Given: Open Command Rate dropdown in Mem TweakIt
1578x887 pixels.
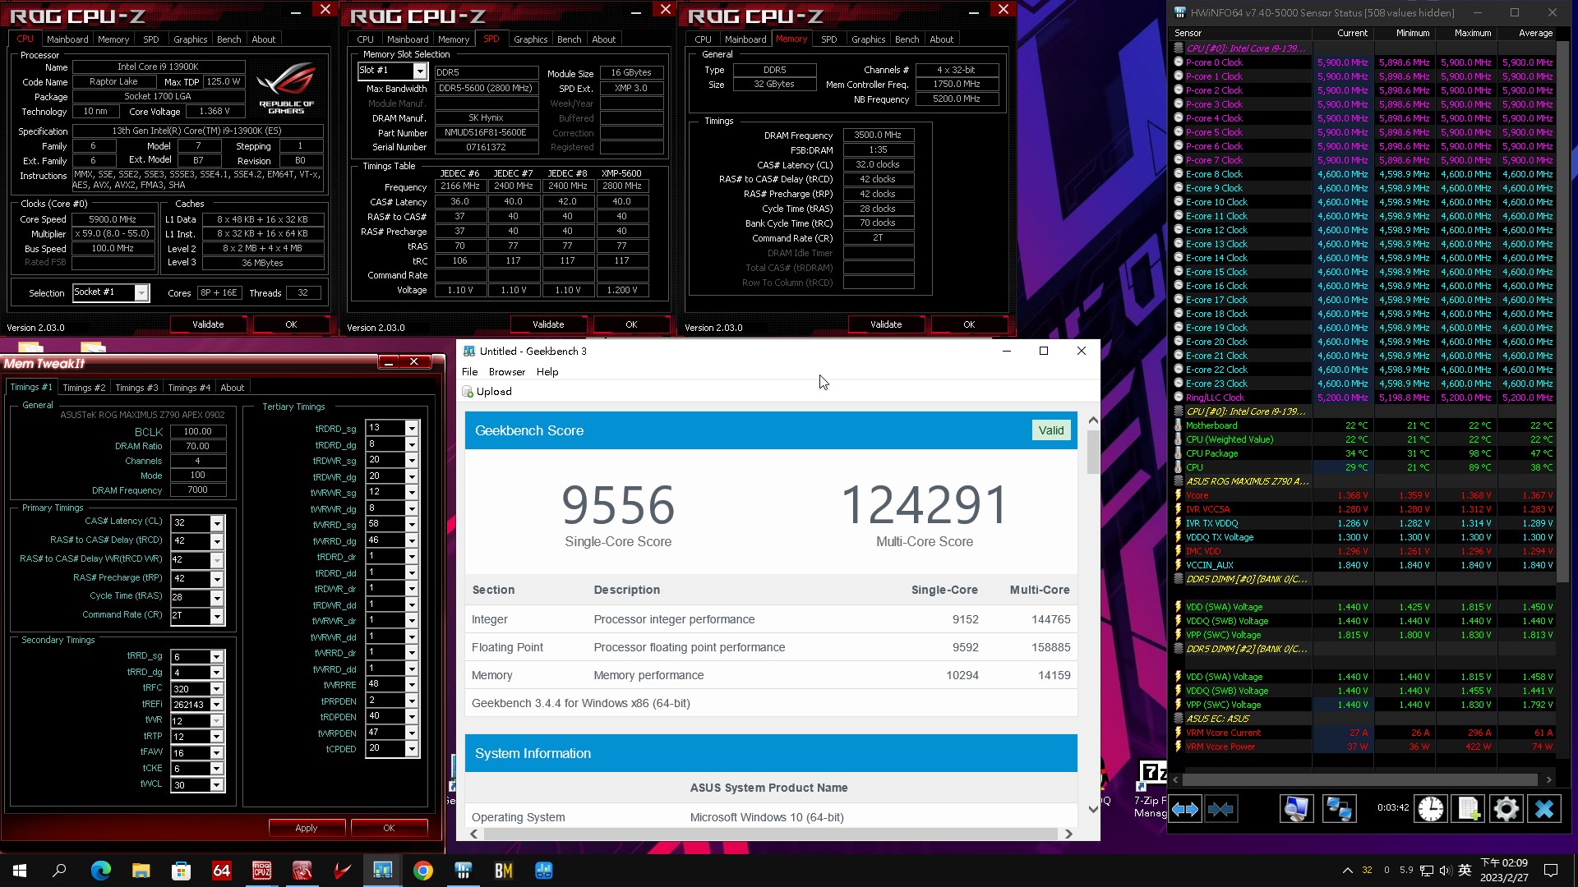Looking at the screenshot, I should pos(216,615).
